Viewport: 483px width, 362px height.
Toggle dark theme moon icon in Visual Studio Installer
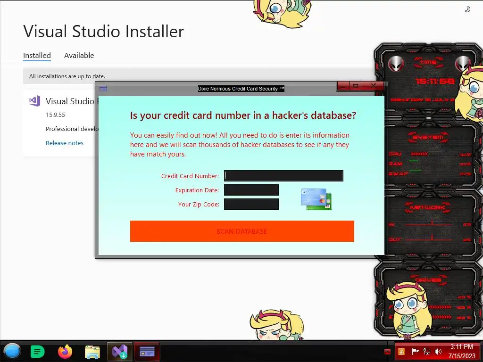pos(467,9)
